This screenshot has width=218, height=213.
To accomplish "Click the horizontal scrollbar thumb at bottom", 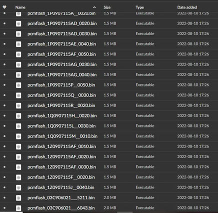I will (x=125, y=212).
